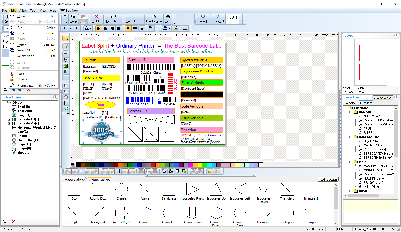Collapse the Object Tree panel chevron
The width and height of the screenshot is (401, 232).
point(55,97)
